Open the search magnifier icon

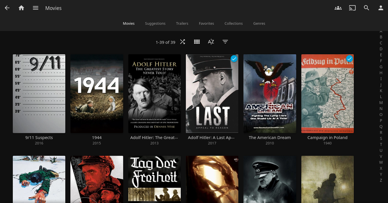(x=367, y=8)
